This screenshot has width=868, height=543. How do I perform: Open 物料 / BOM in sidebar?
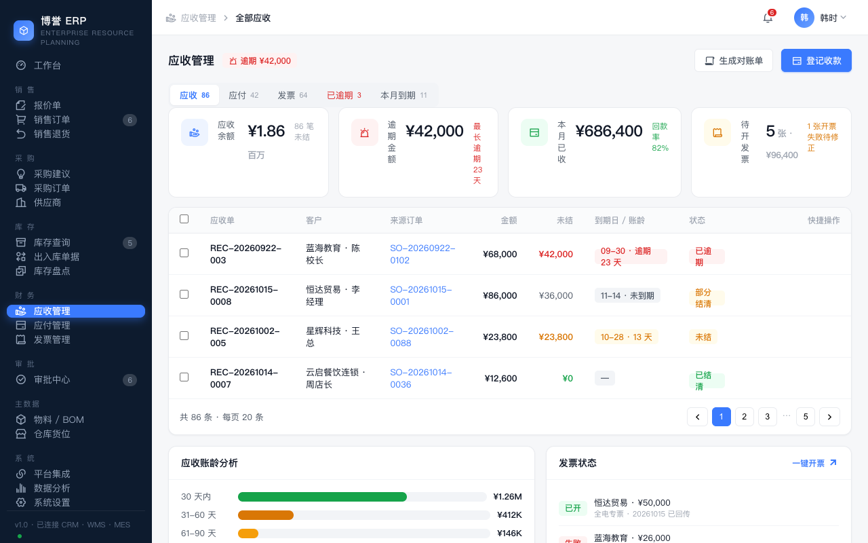[76, 419]
